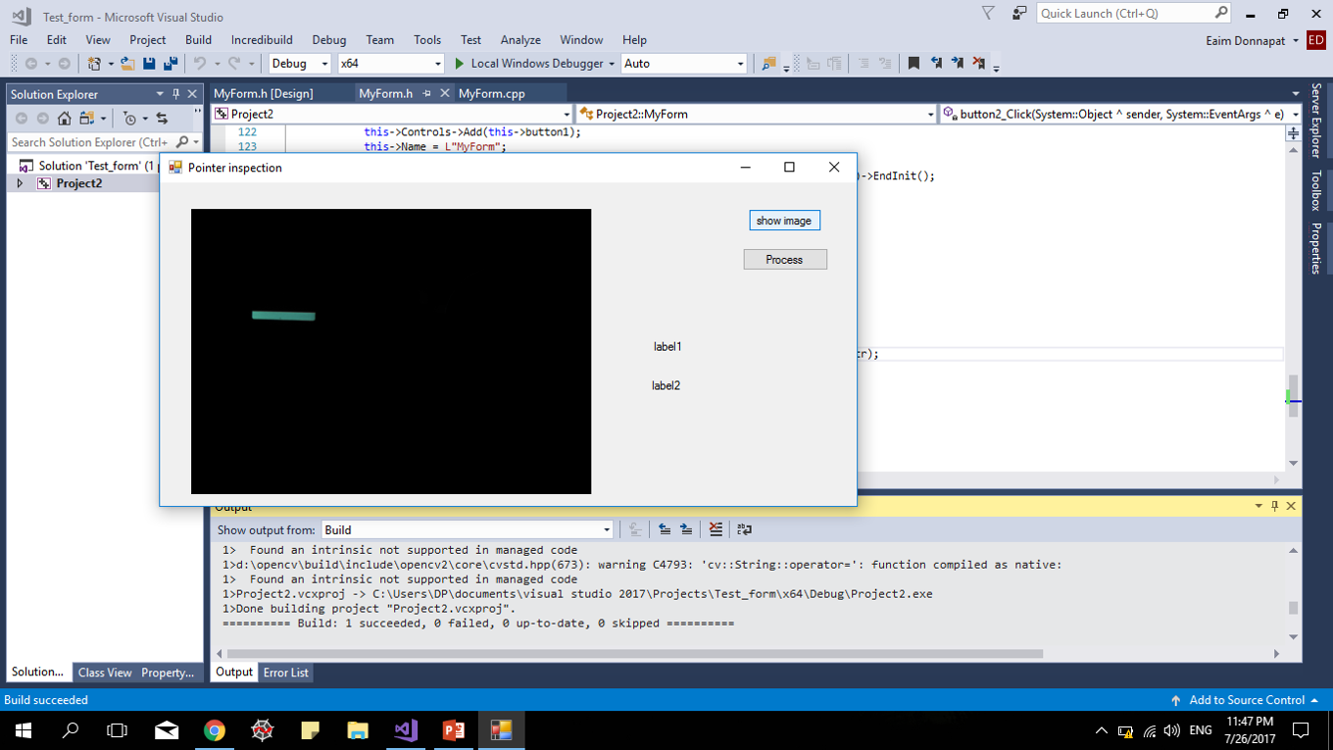
Task: Switch to the Class View tab
Action: pos(105,673)
